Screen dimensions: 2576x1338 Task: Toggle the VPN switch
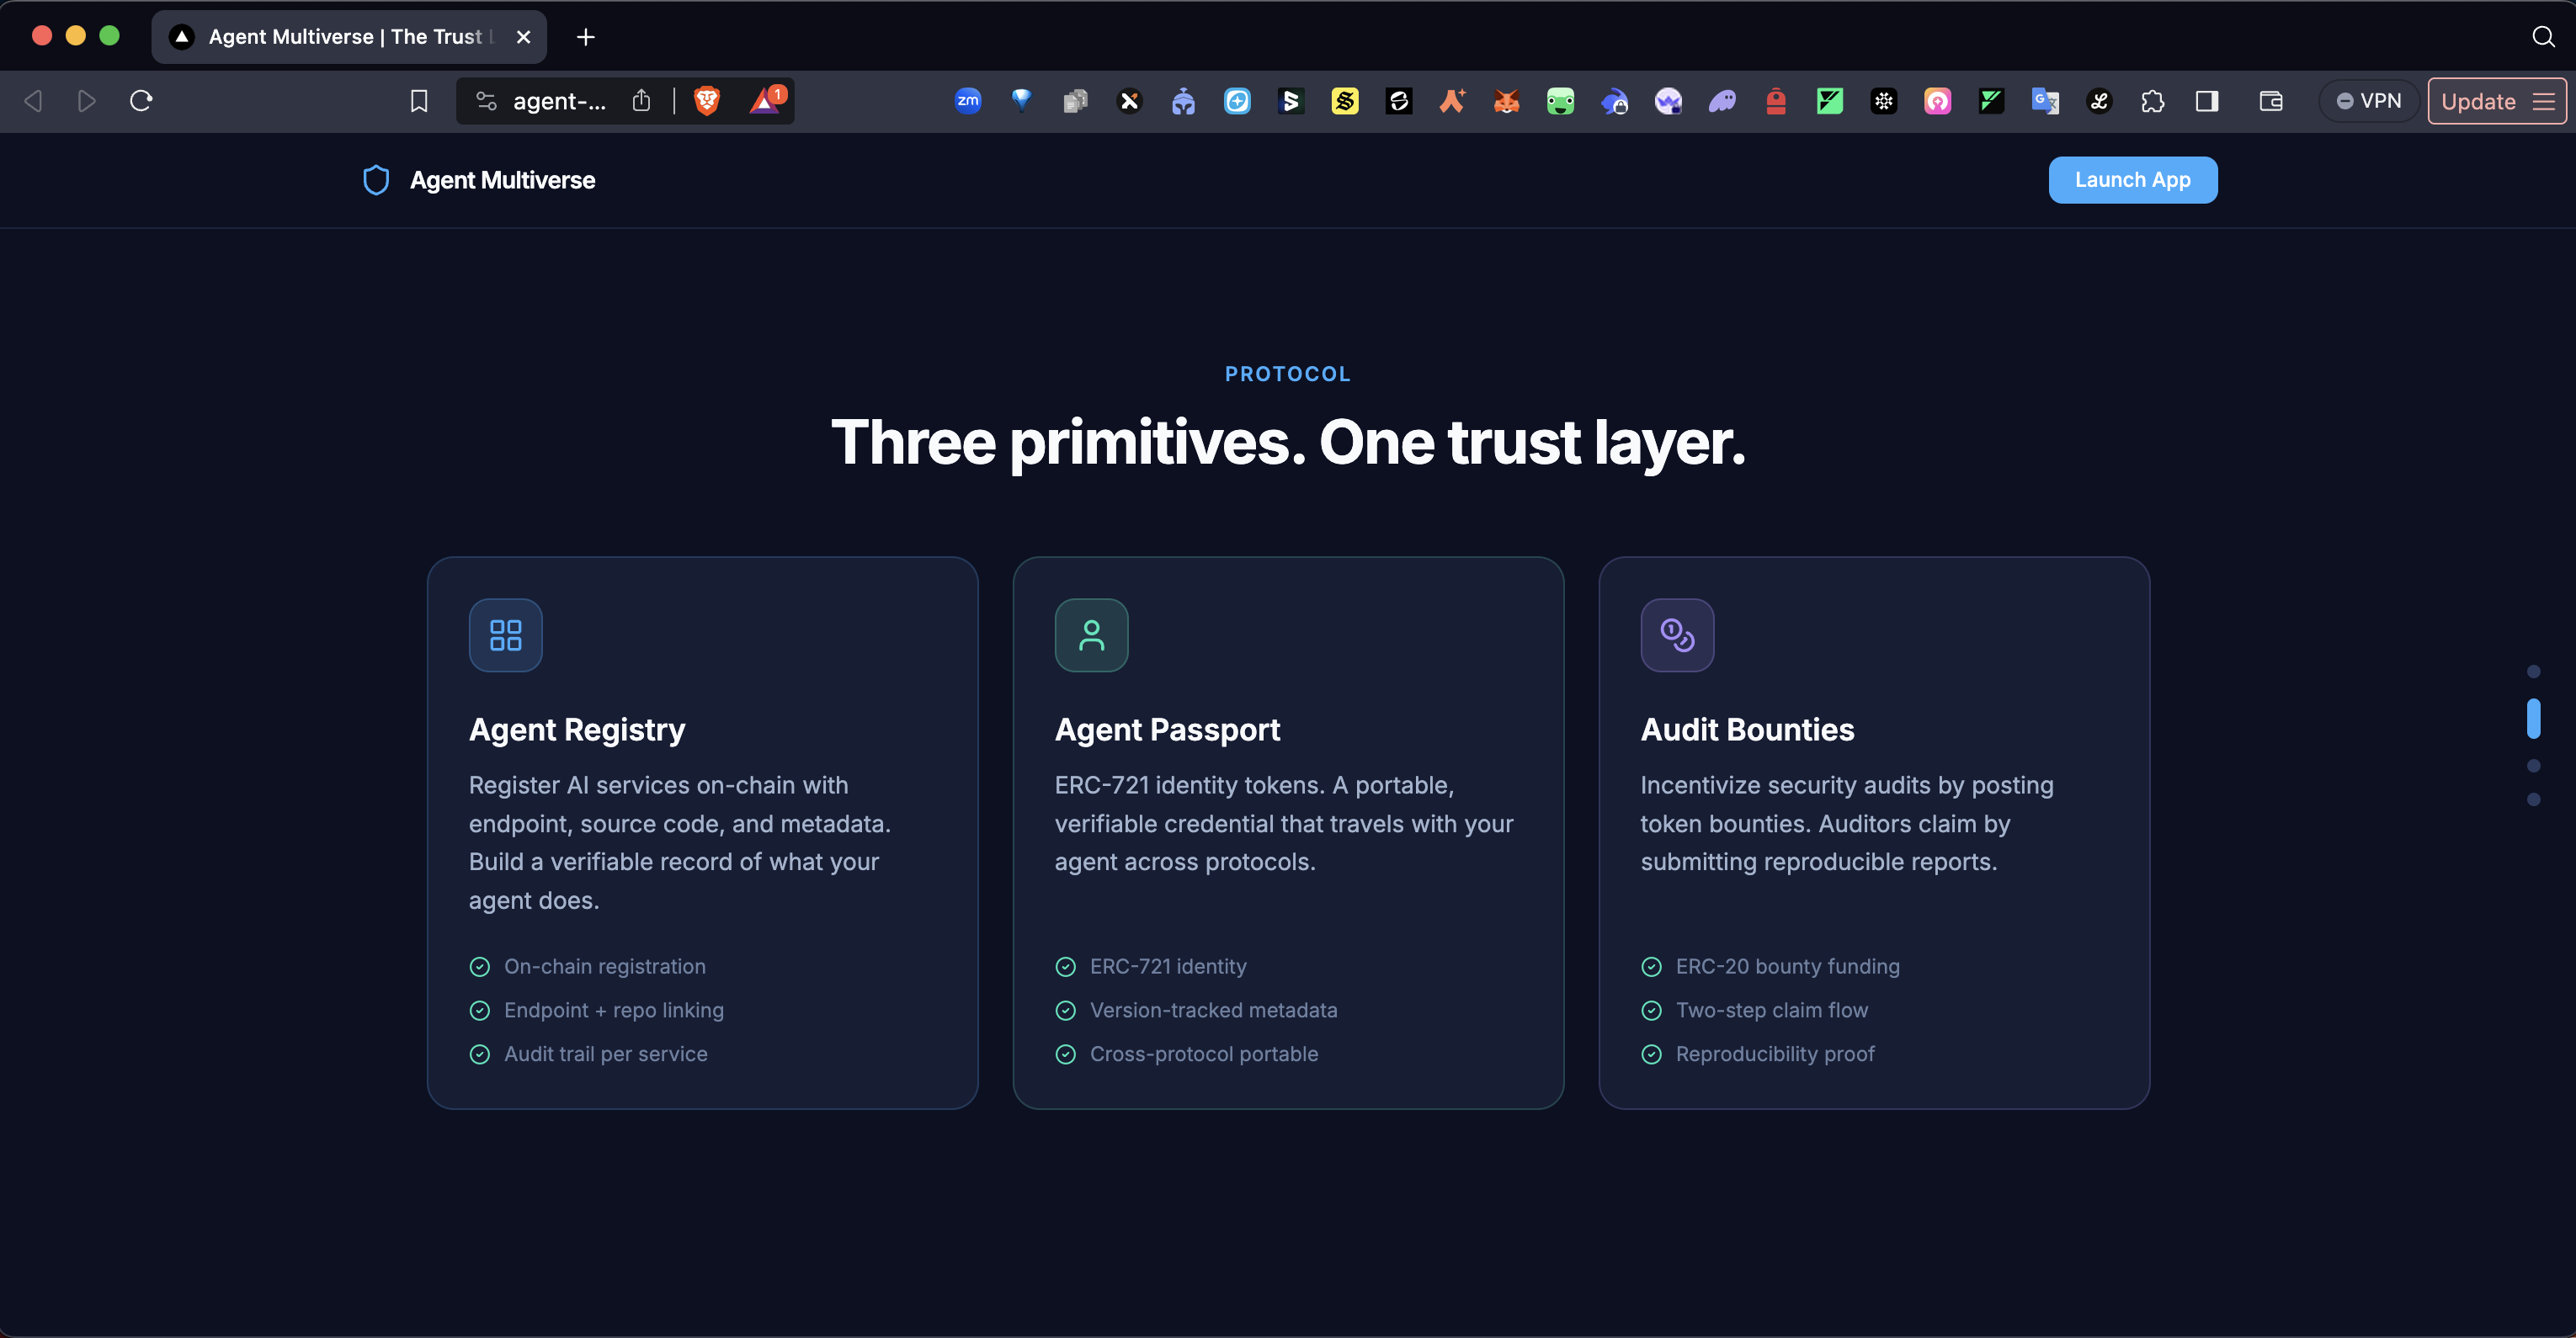click(x=2368, y=101)
